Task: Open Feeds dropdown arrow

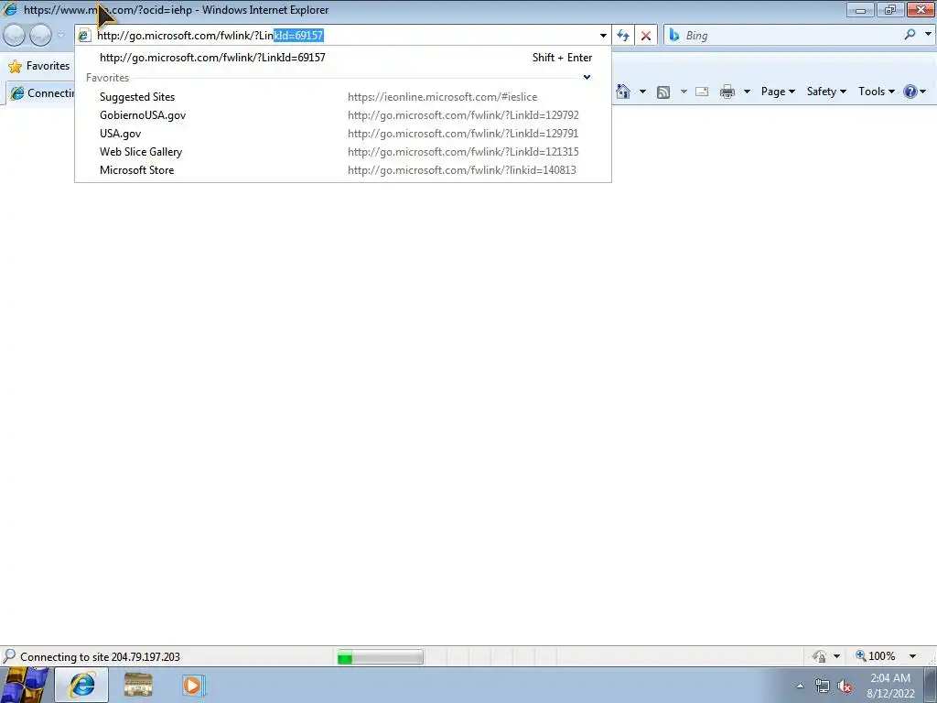Action: [x=684, y=92]
